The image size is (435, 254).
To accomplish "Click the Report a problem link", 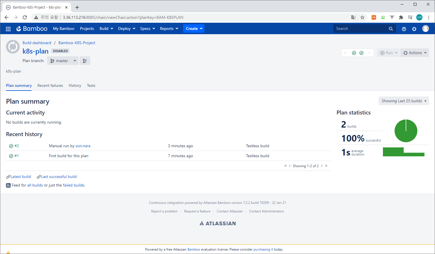I will [164, 211].
